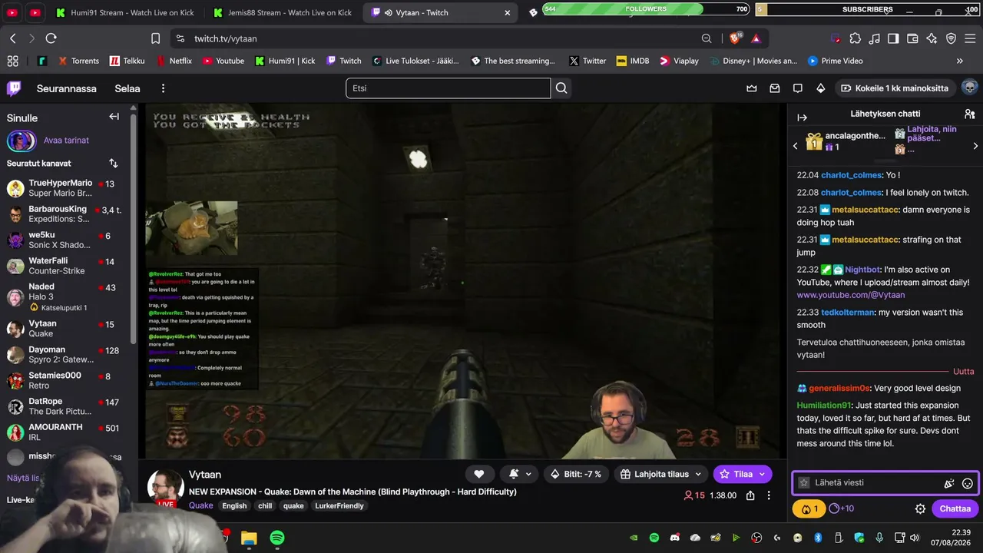
Task: Open Selaa in Twitch navigation
Action: [x=127, y=88]
